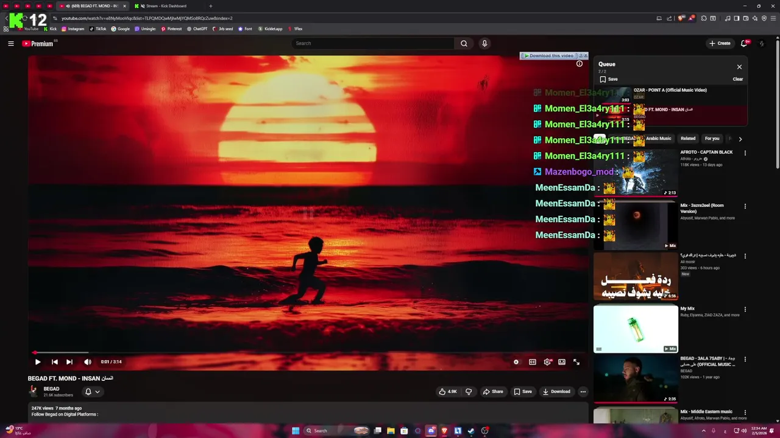This screenshot has width=780, height=438.
Task: Open options for AFROTO - CAPTAIN BLACK
Action: point(745,153)
